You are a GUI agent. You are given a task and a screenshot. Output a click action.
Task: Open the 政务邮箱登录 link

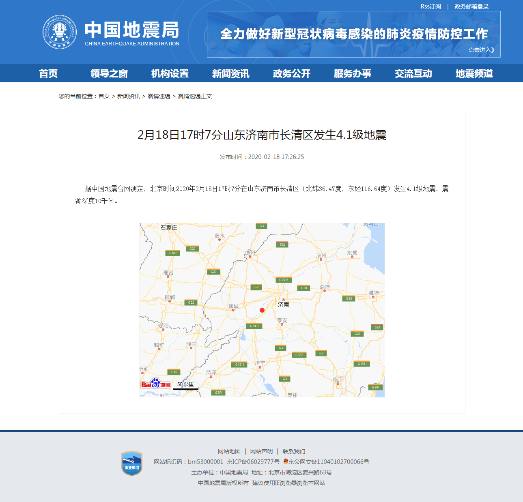[471, 6]
